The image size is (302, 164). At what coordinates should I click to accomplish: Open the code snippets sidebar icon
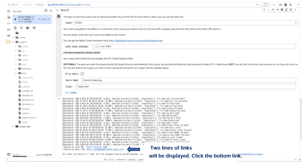pos(9,24)
